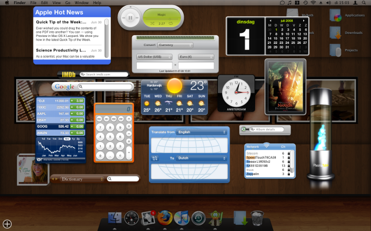This screenshot has width=371, height=231.
Task: Open the US Dollar currency dropdown
Action: (154, 57)
